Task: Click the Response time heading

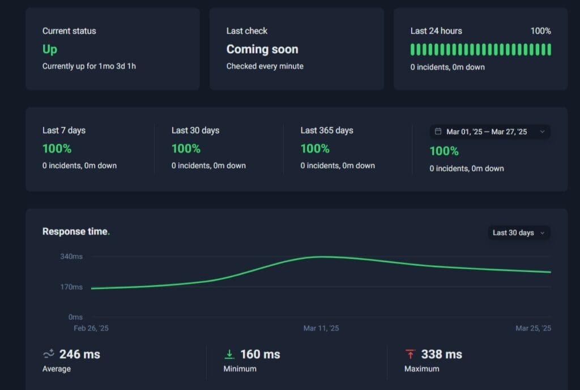Action: click(76, 231)
